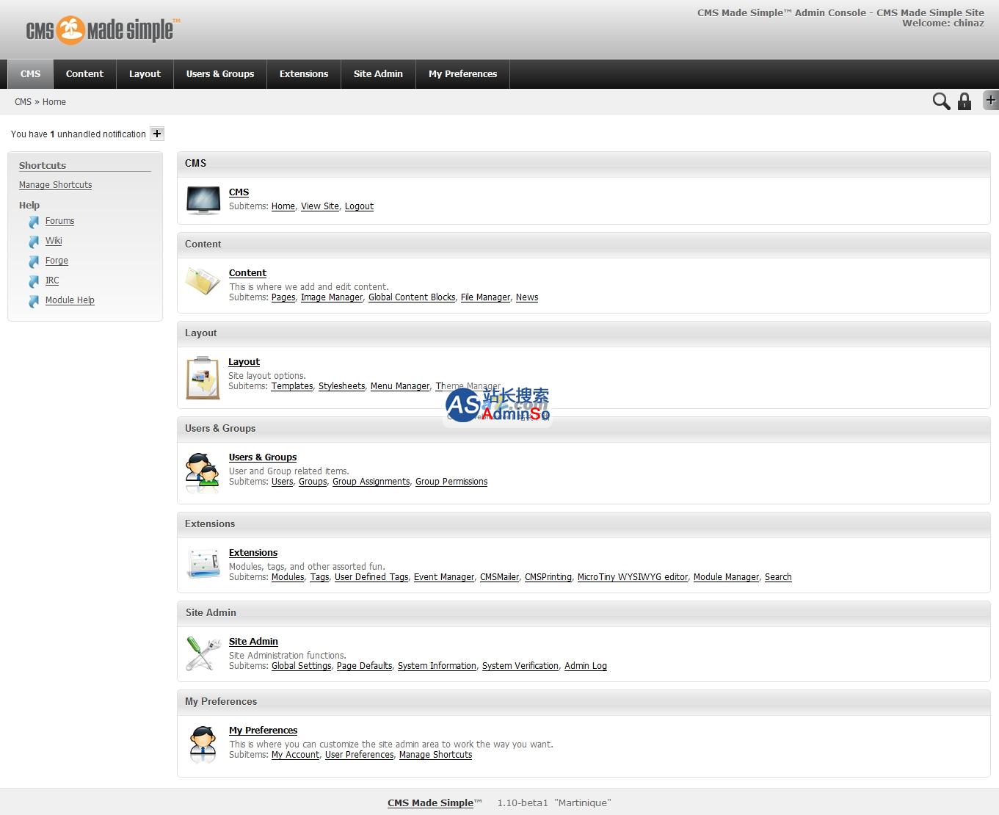This screenshot has height=815, width=999.
Task: Open the Event Manager link
Action: pos(444,577)
